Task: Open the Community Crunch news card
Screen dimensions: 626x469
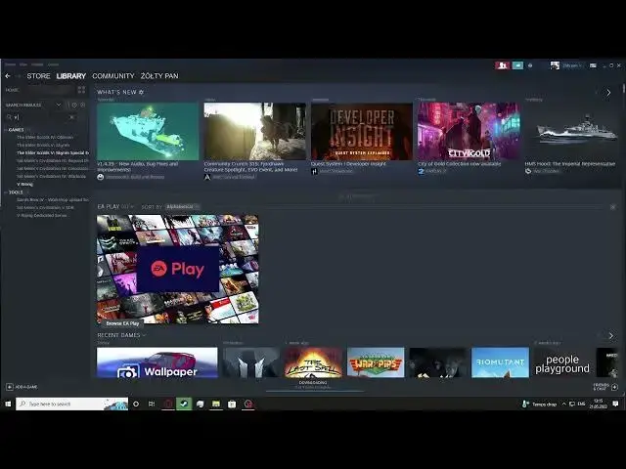Action: [x=254, y=132]
